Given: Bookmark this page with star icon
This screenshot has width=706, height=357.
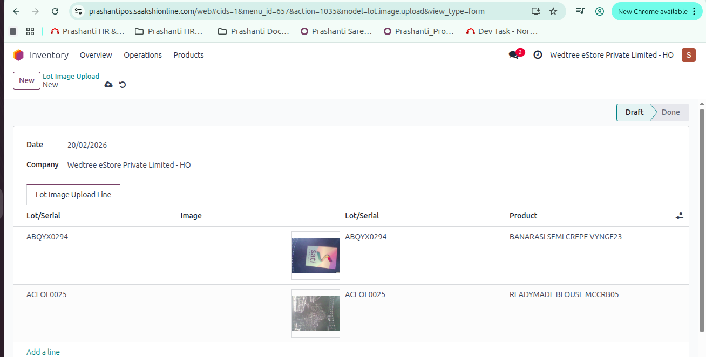Looking at the screenshot, I should [553, 11].
